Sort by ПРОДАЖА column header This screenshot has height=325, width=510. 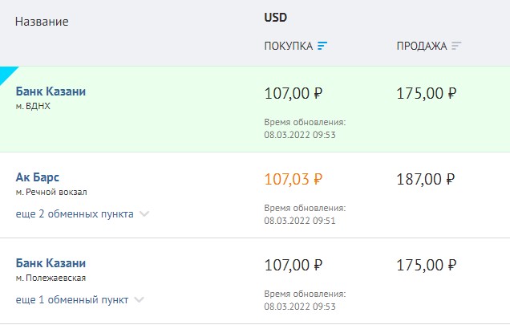[422, 46]
